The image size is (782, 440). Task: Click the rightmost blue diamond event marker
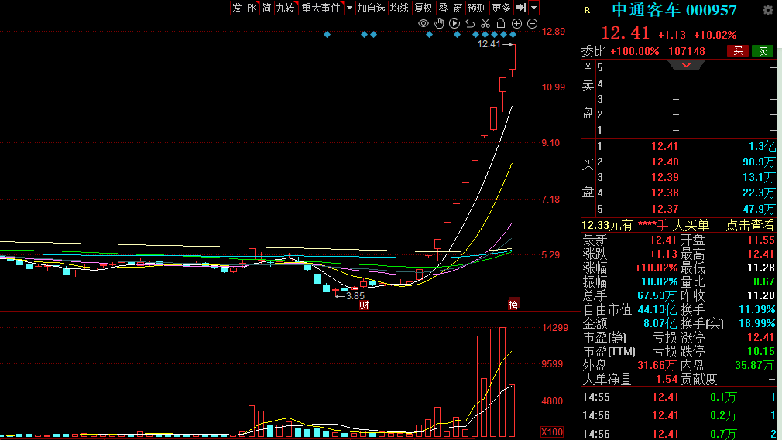(513, 34)
